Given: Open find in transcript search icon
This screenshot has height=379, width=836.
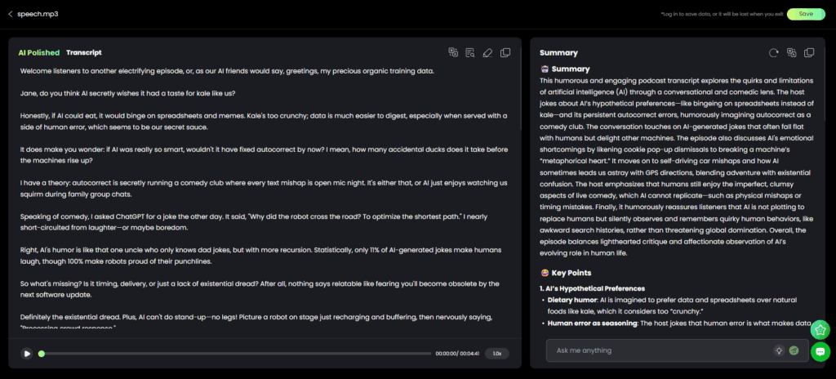Looking at the screenshot, I should tap(470, 52).
